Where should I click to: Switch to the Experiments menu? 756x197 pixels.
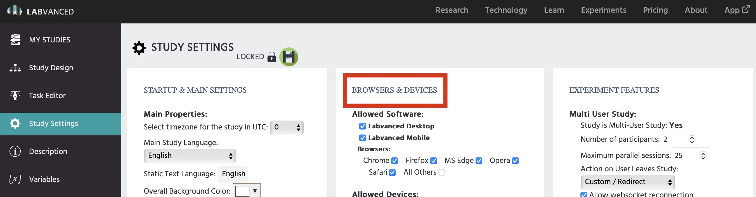pos(603,10)
